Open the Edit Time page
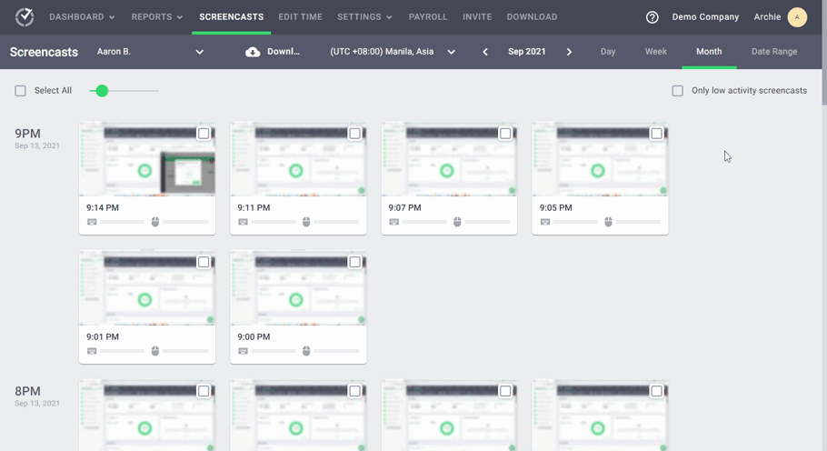The width and height of the screenshot is (827, 451). [300, 17]
